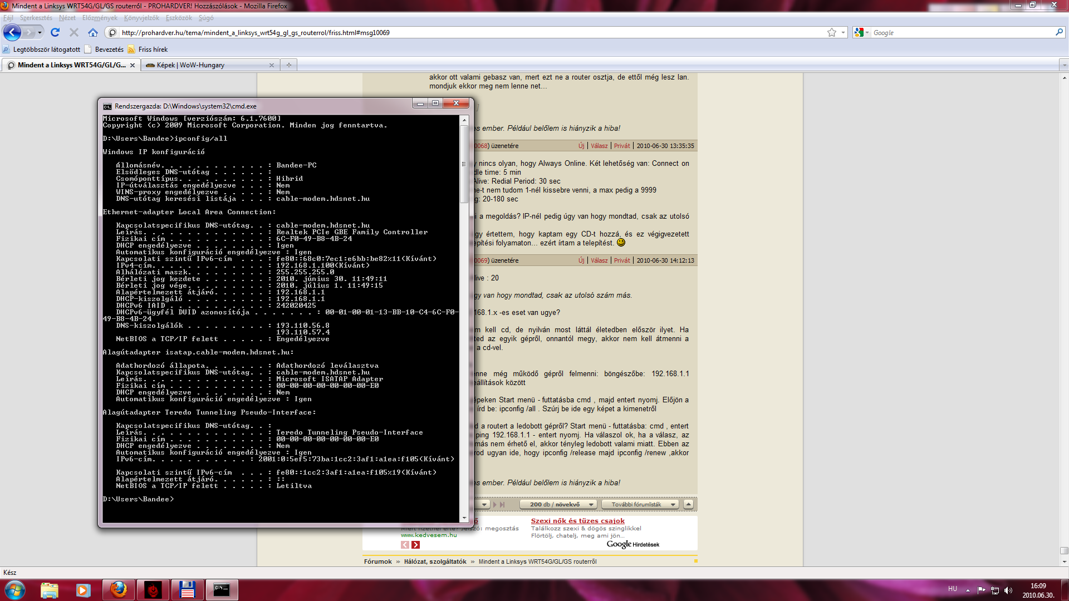1069x601 pixels.
Task: Click forum next page arrow
Action: [494, 505]
